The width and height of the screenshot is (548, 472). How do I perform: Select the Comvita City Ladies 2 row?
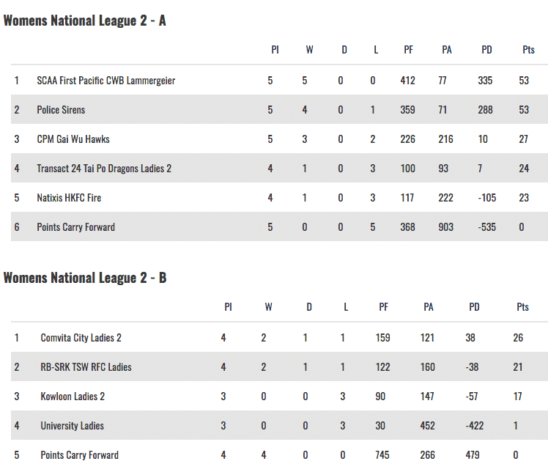(81, 338)
